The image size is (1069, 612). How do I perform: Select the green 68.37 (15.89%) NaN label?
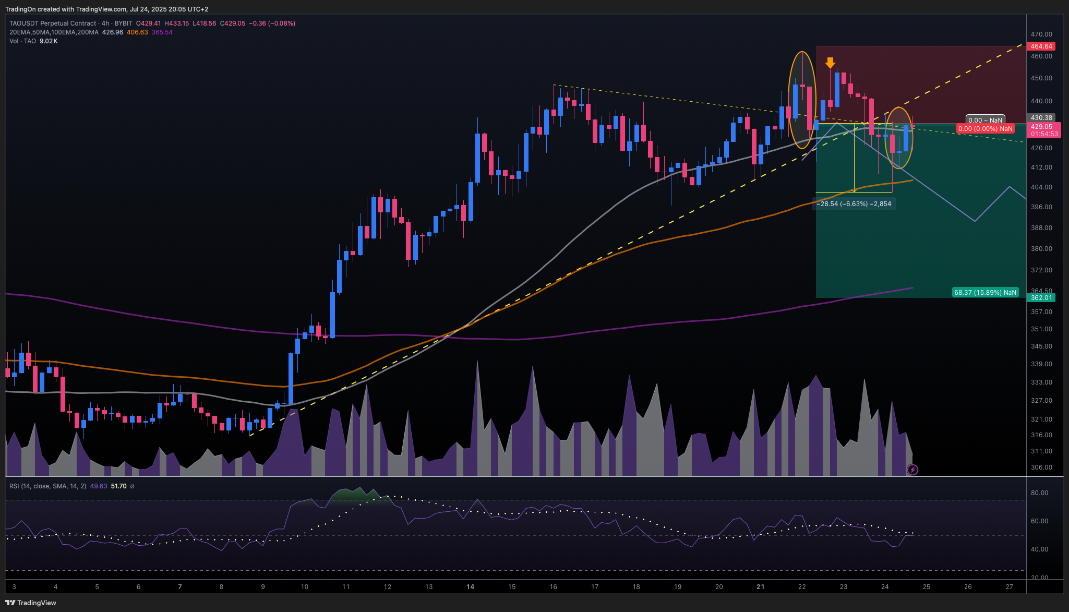(985, 293)
